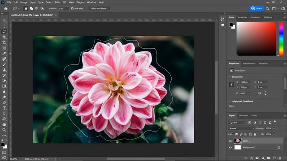287x161 pixels.
Task: Select the Move tool
Action: [4, 21]
